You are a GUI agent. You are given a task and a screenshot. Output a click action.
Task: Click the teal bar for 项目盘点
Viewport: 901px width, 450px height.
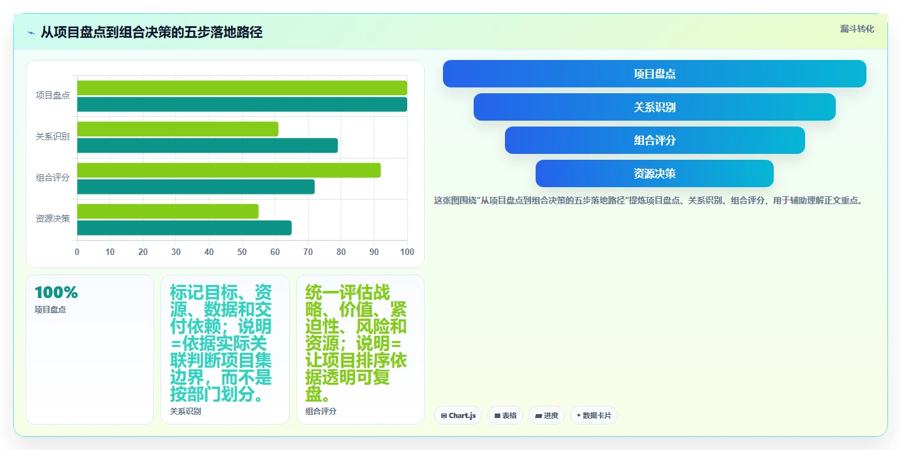242,104
